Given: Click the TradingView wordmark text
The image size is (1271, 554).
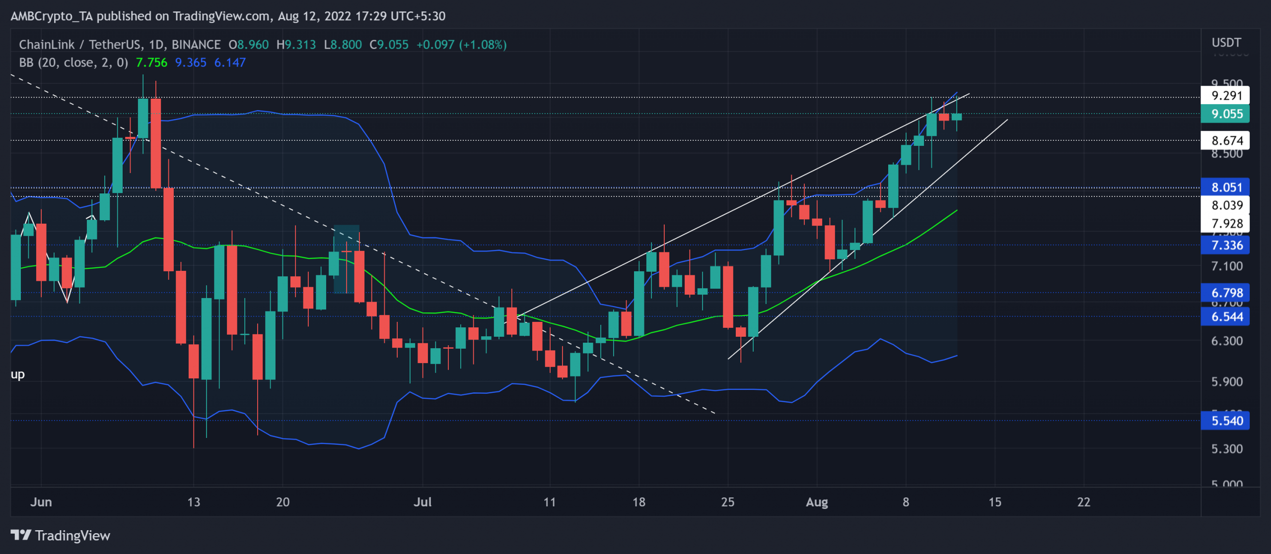Looking at the screenshot, I should coord(72,536).
